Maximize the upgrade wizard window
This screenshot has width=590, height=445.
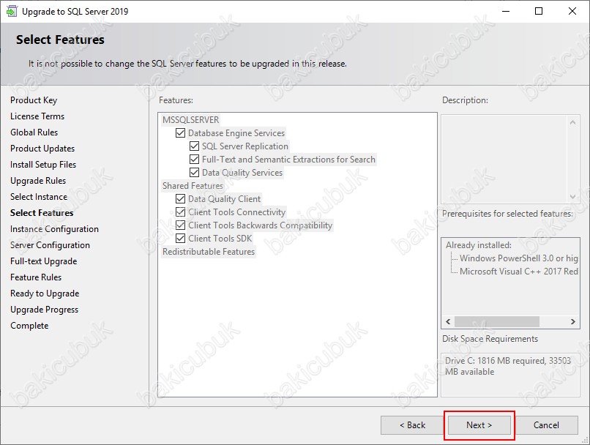click(x=539, y=11)
